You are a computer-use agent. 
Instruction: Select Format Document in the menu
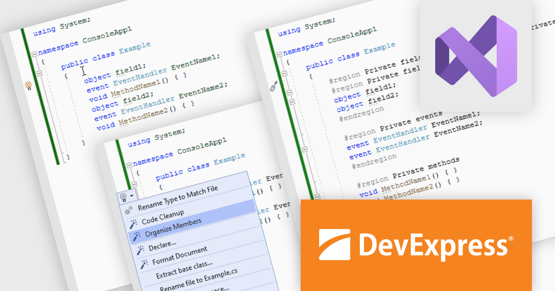click(x=179, y=255)
